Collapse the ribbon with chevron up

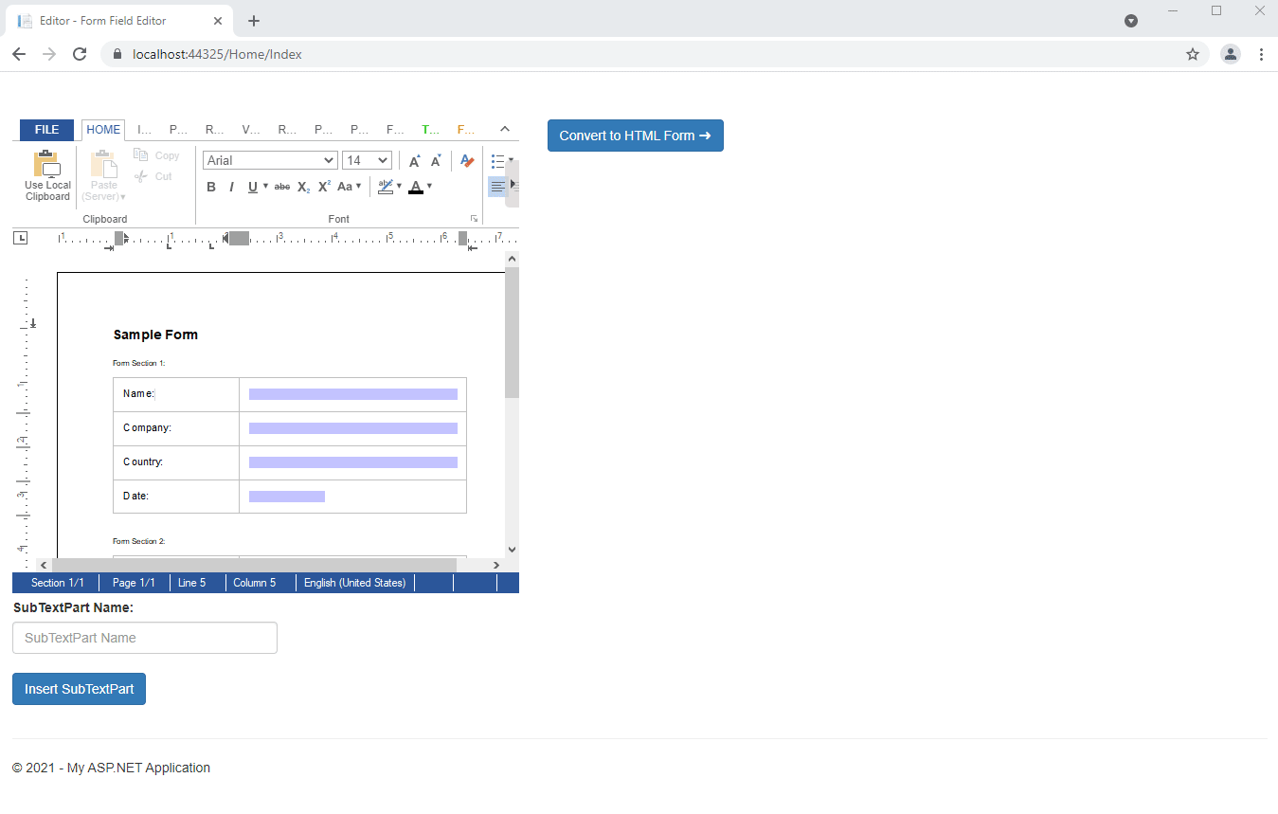point(505,129)
